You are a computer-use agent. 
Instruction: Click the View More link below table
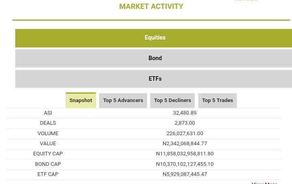coord(264,183)
